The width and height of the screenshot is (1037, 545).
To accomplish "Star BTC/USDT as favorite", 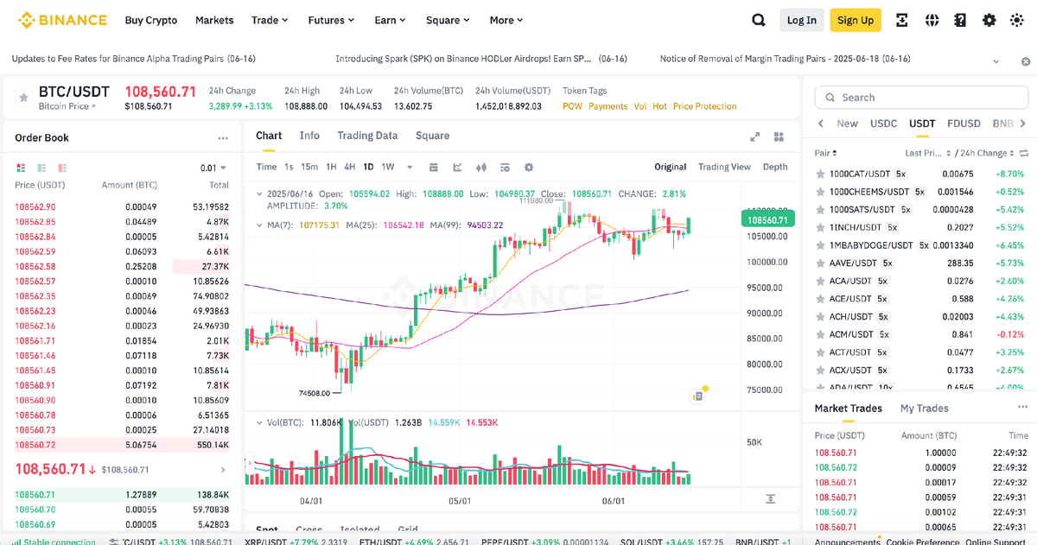I will coord(23,98).
